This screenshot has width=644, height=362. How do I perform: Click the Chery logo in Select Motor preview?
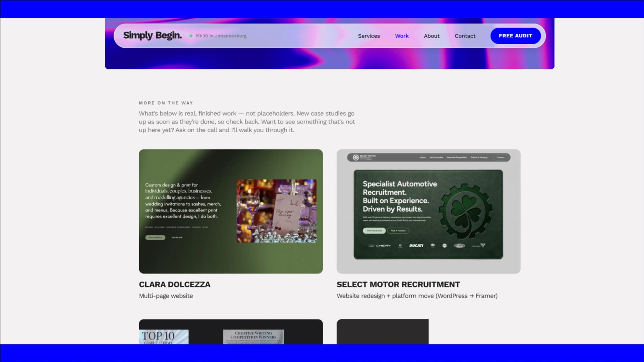point(379,245)
